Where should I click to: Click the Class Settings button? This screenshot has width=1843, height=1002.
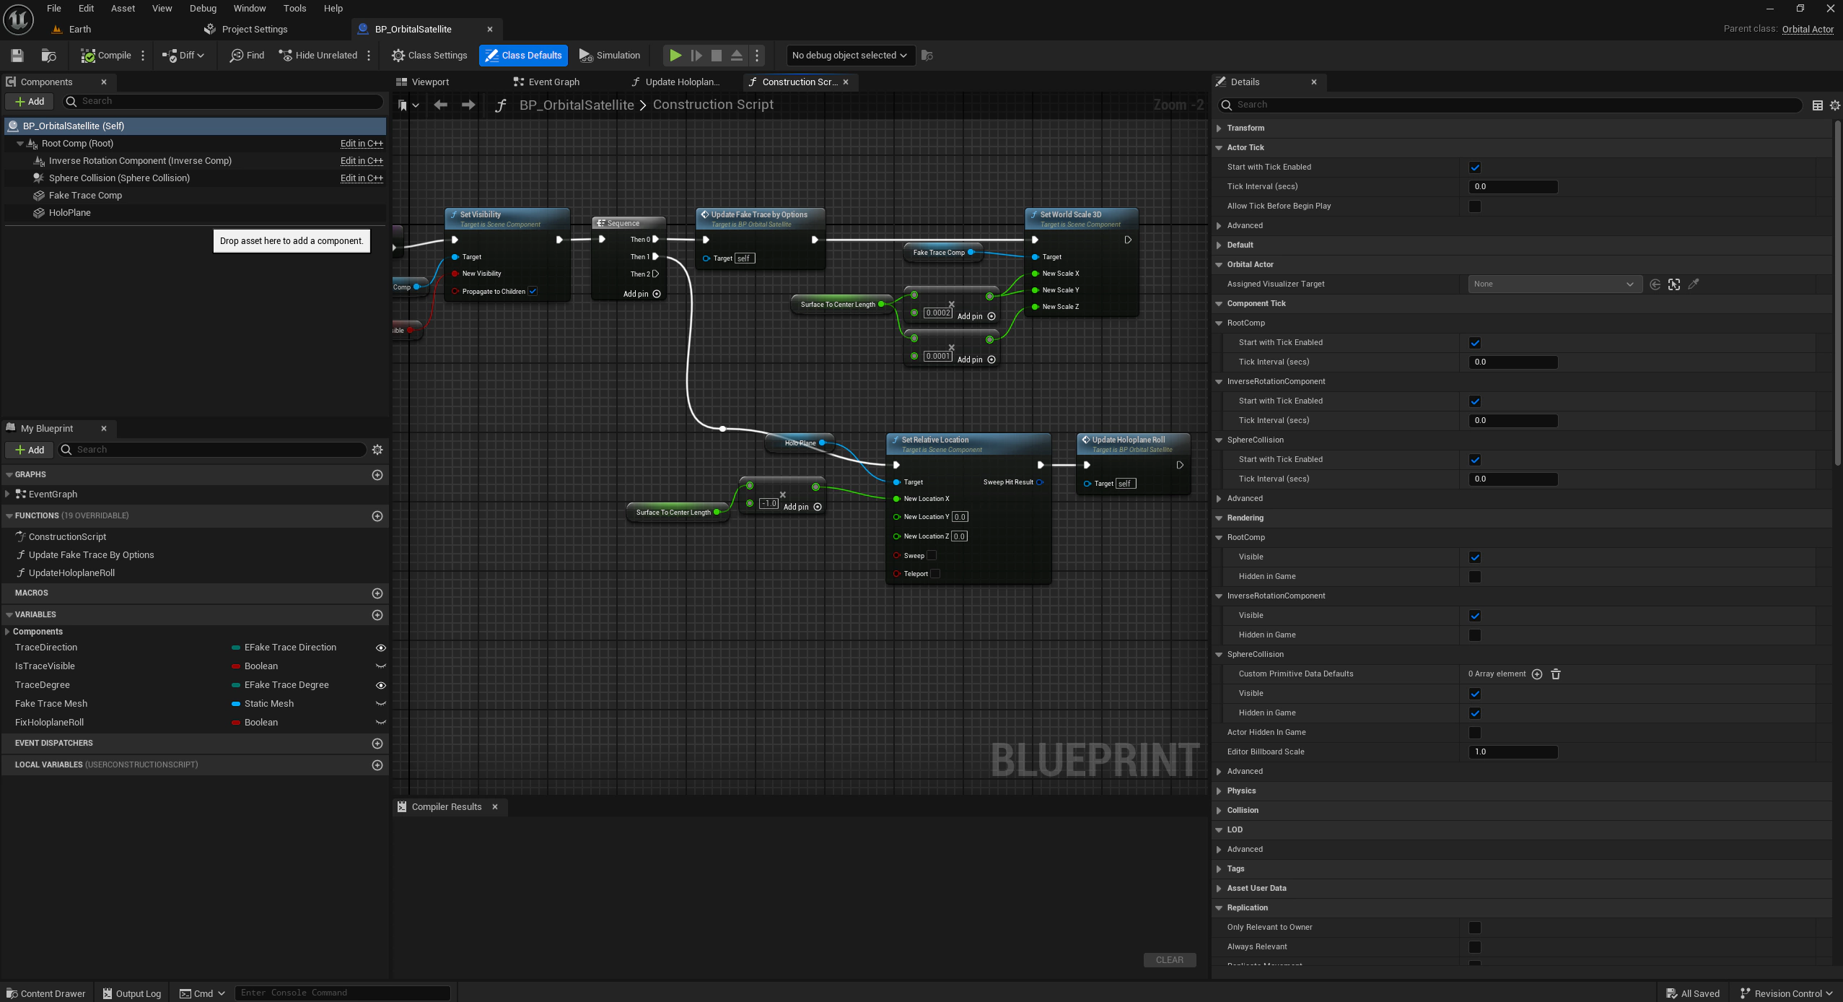[430, 56]
